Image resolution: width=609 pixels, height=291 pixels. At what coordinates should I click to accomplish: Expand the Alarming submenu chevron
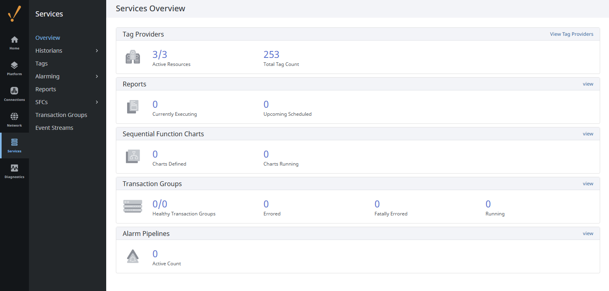point(97,76)
